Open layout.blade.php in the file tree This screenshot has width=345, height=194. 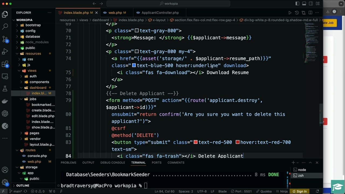click(x=42, y=144)
